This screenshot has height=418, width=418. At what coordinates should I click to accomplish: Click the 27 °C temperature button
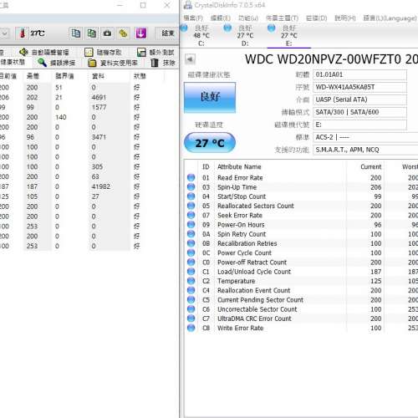click(x=210, y=143)
